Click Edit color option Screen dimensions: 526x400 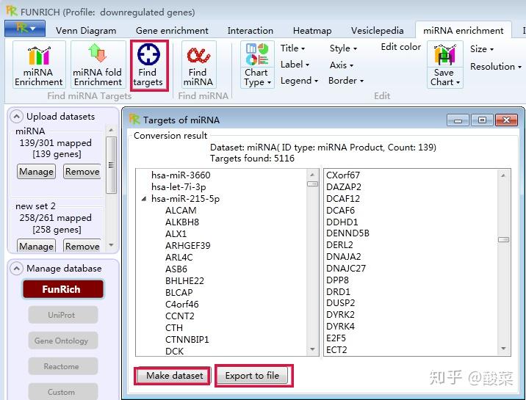(400, 47)
